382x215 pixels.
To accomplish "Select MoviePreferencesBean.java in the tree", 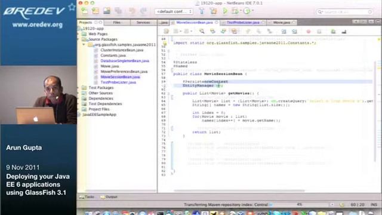I will [x=124, y=72].
